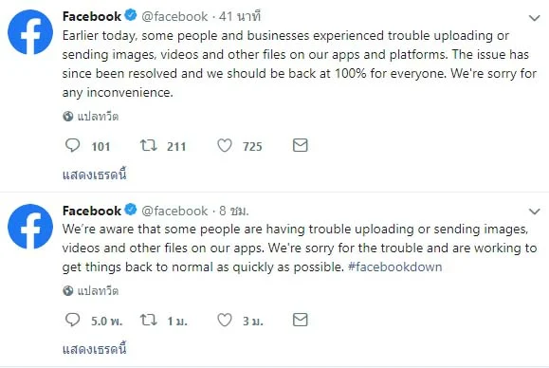Translate the #facebookdown tweet via แปลทวีต
The width and height of the screenshot is (549, 368).
(x=98, y=290)
